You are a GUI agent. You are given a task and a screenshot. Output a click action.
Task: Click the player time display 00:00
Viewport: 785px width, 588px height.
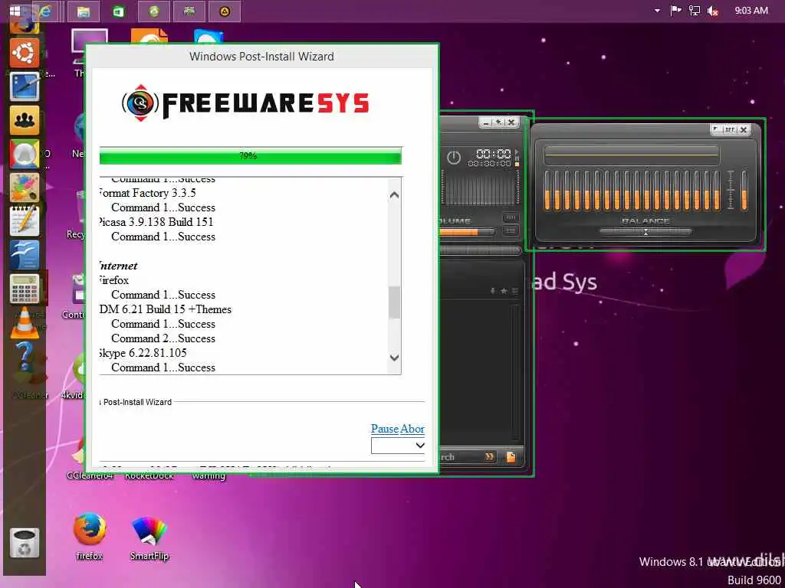coord(493,154)
